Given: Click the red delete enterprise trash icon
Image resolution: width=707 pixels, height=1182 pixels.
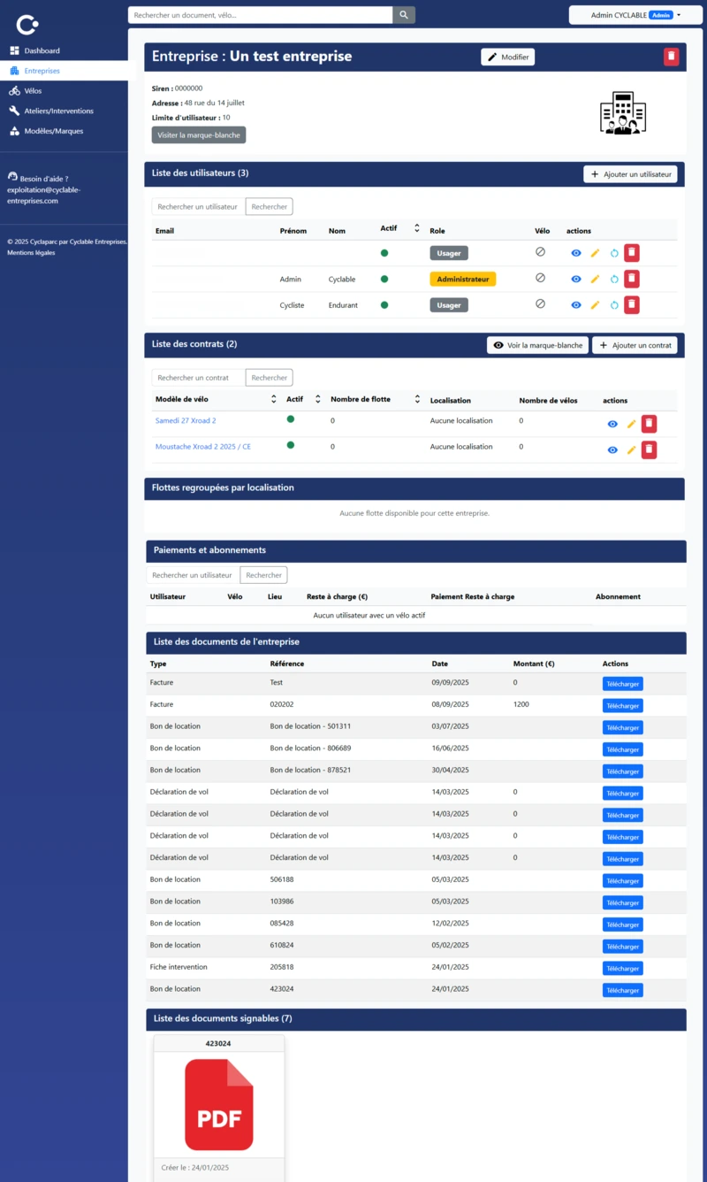Looking at the screenshot, I should [x=672, y=57].
